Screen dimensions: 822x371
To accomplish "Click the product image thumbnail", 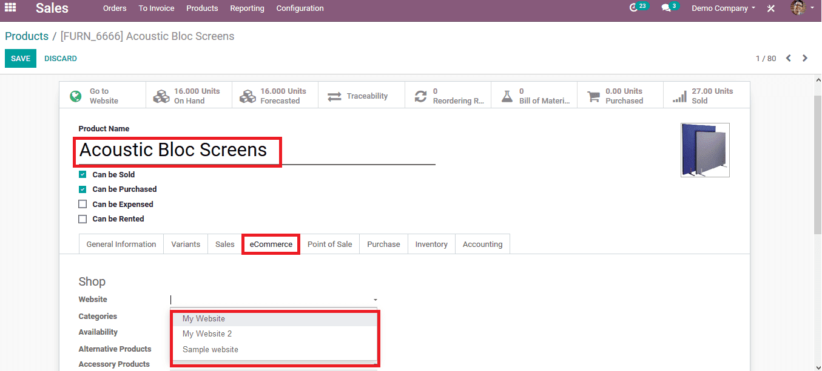I will click(705, 150).
